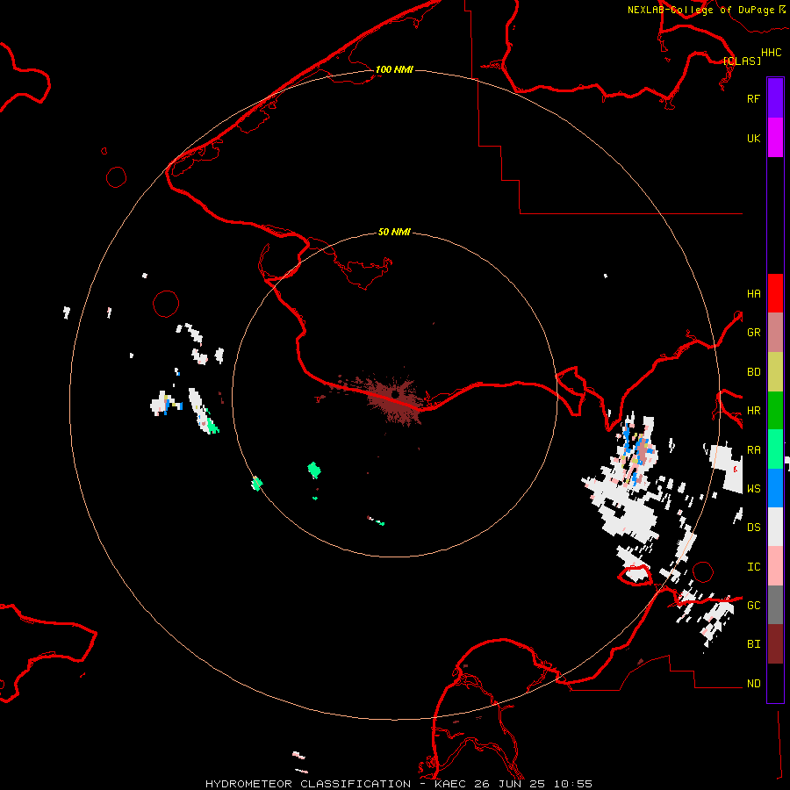Screen dimensions: 790x790
Task: Click the ND legend label
Action: click(x=754, y=684)
